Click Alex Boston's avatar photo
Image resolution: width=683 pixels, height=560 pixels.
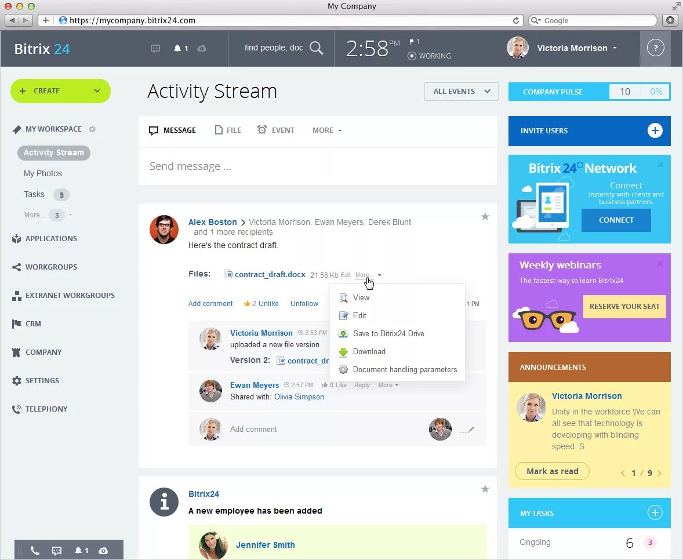[x=164, y=230]
